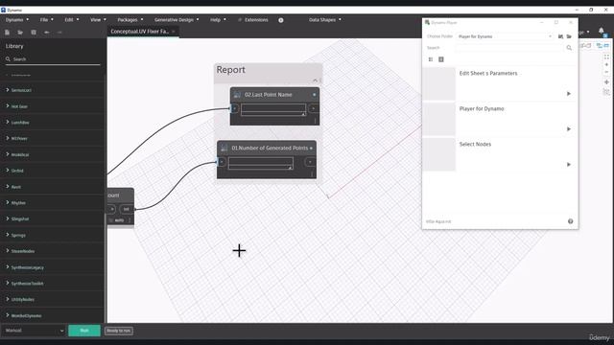Screen dimensions: 614x345
Task: Switch Dynamo Player to list view icon
Action: [x=431, y=59]
